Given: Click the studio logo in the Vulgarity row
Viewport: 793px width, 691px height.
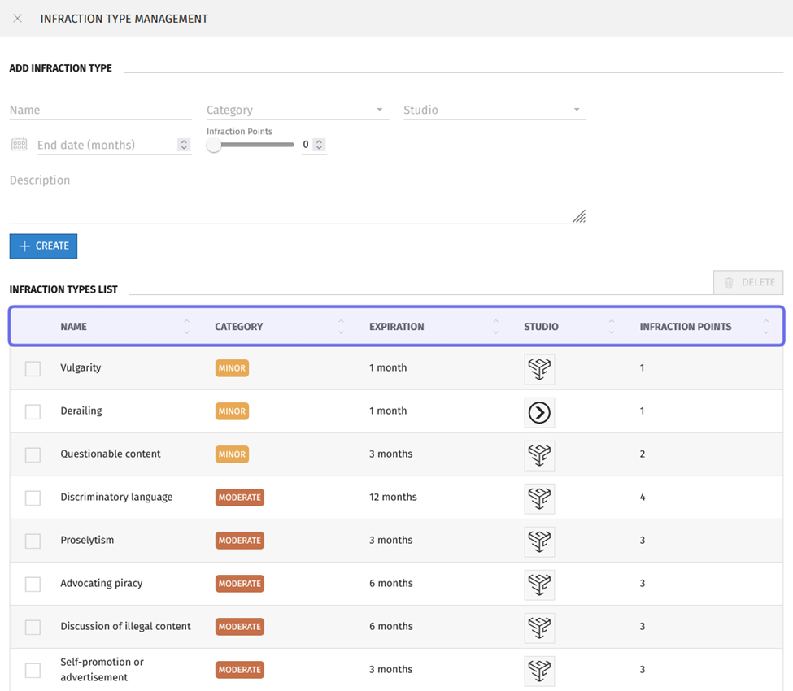Looking at the screenshot, I should (538, 369).
